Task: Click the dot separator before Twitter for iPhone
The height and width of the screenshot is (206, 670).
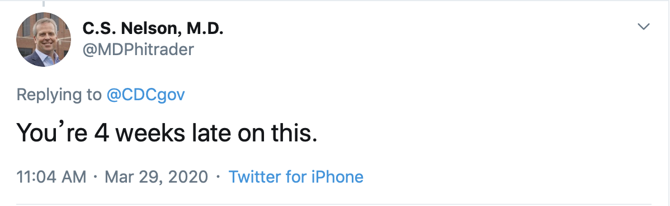Action: [218, 176]
